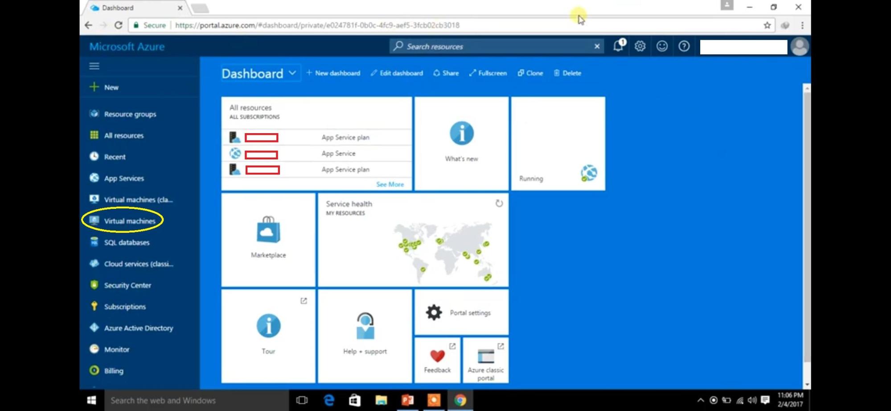891x411 pixels.
Task: Open PowerPoint from taskbar
Action: (407, 400)
